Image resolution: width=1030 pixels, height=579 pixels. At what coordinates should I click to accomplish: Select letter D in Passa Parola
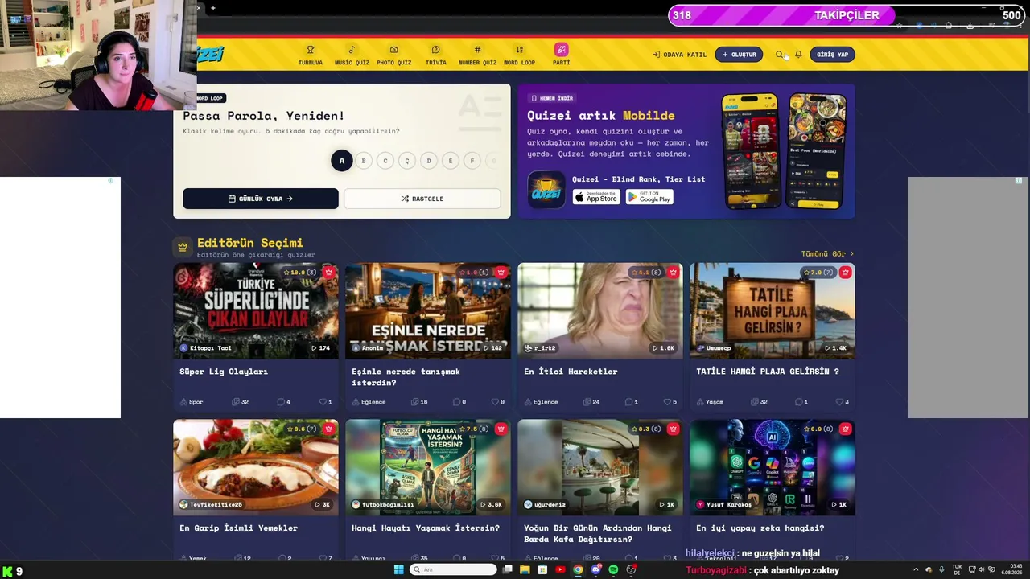tap(429, 161)
